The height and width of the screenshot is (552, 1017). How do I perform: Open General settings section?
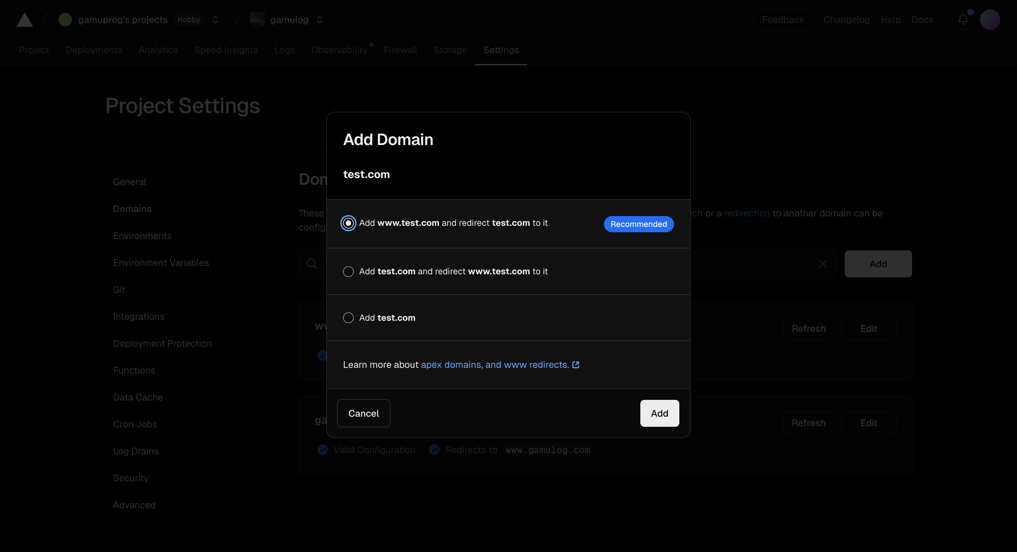pyautogui.click(x=129, y=182)
